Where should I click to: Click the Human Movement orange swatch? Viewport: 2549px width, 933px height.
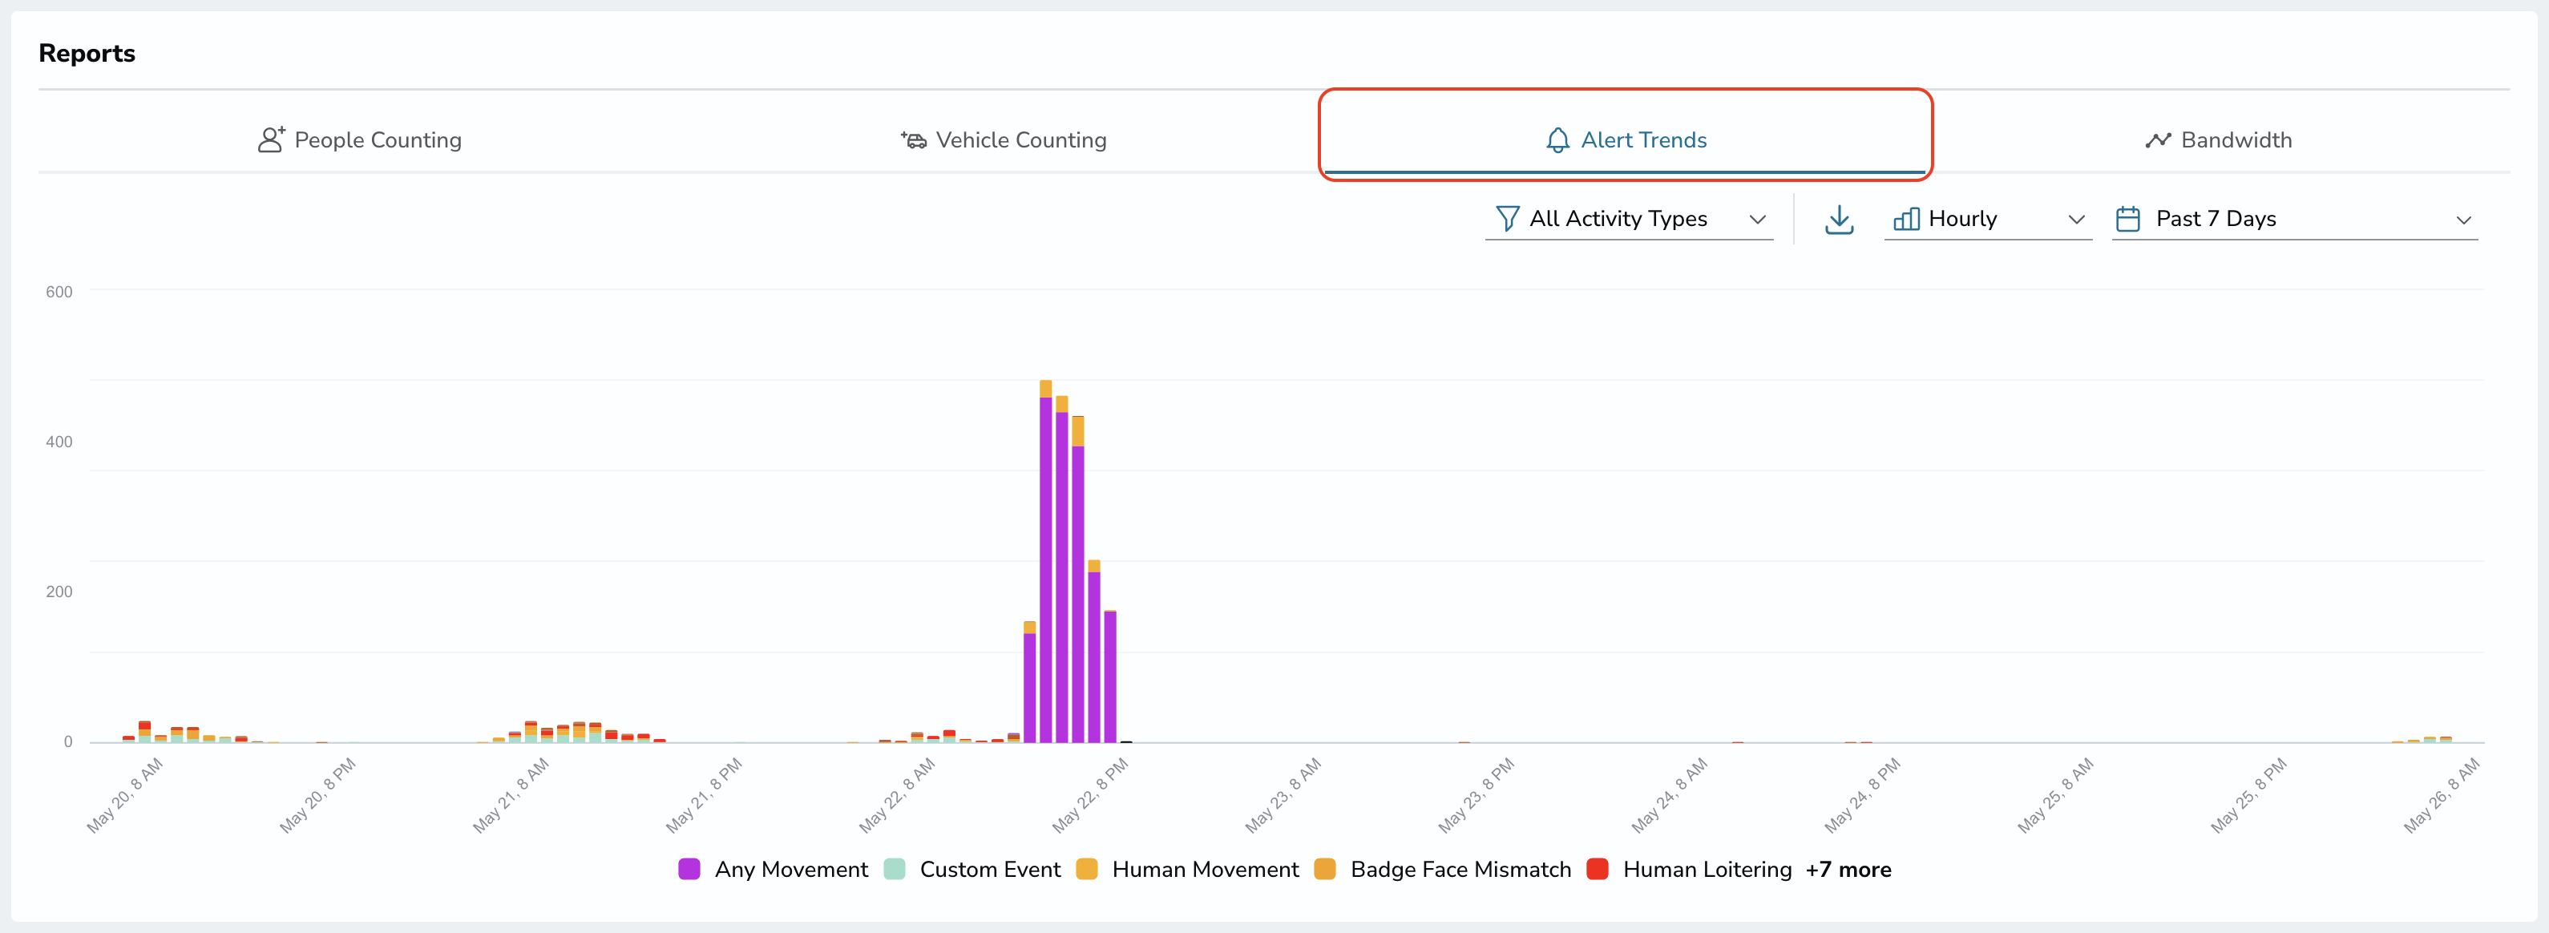point(1086,870)
